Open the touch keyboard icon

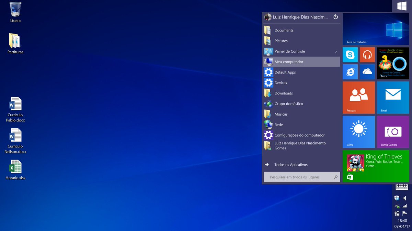click(402, 187)
